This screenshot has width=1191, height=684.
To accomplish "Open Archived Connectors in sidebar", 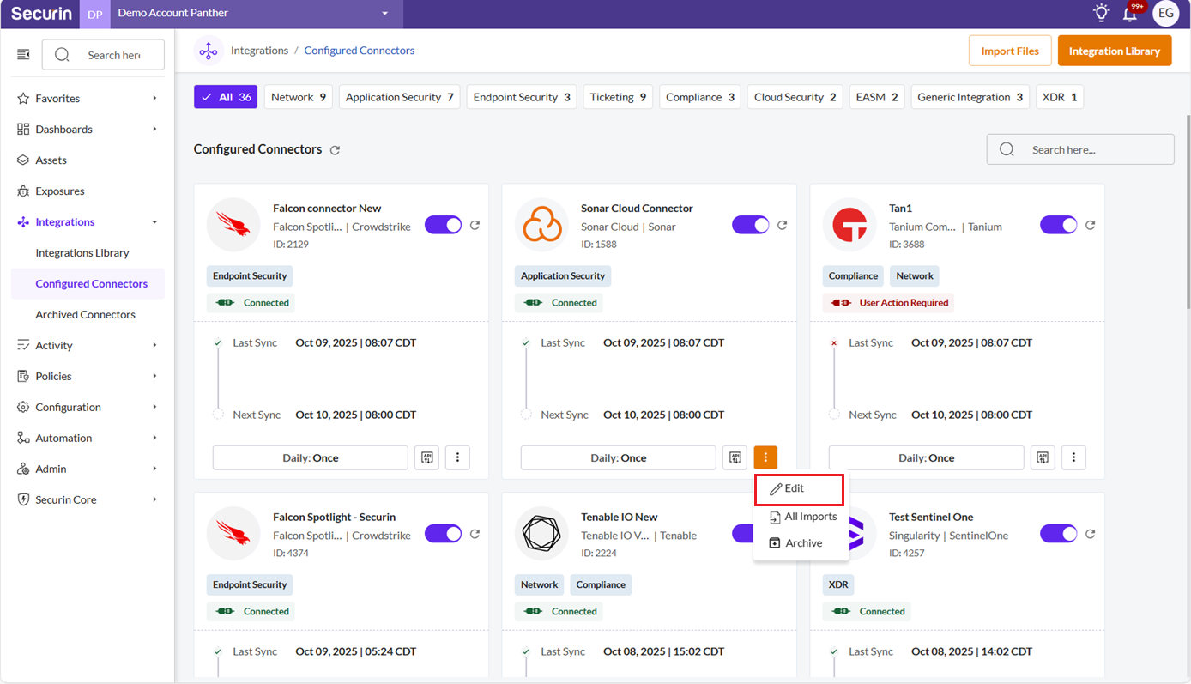I will (x=86, y=315).
